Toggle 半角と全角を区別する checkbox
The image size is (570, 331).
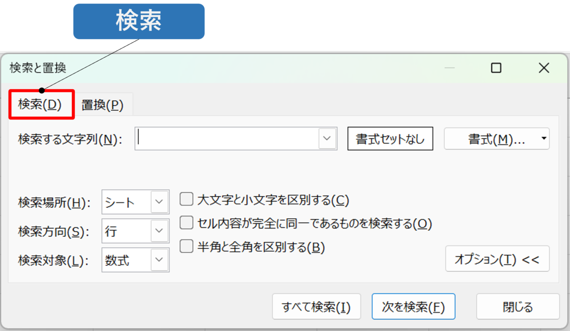click(186, 246)
